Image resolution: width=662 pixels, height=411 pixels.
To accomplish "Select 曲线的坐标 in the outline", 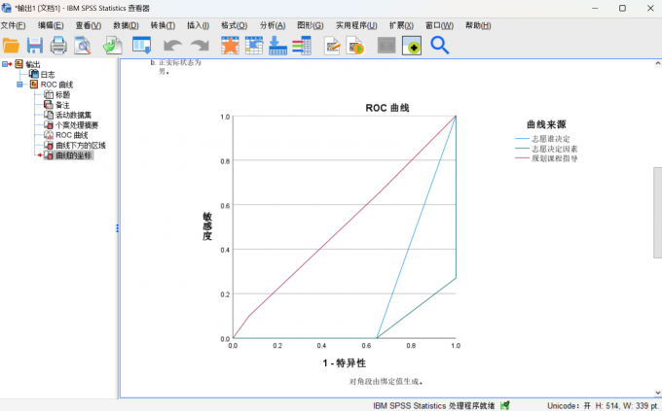I will tap(73, 155).
